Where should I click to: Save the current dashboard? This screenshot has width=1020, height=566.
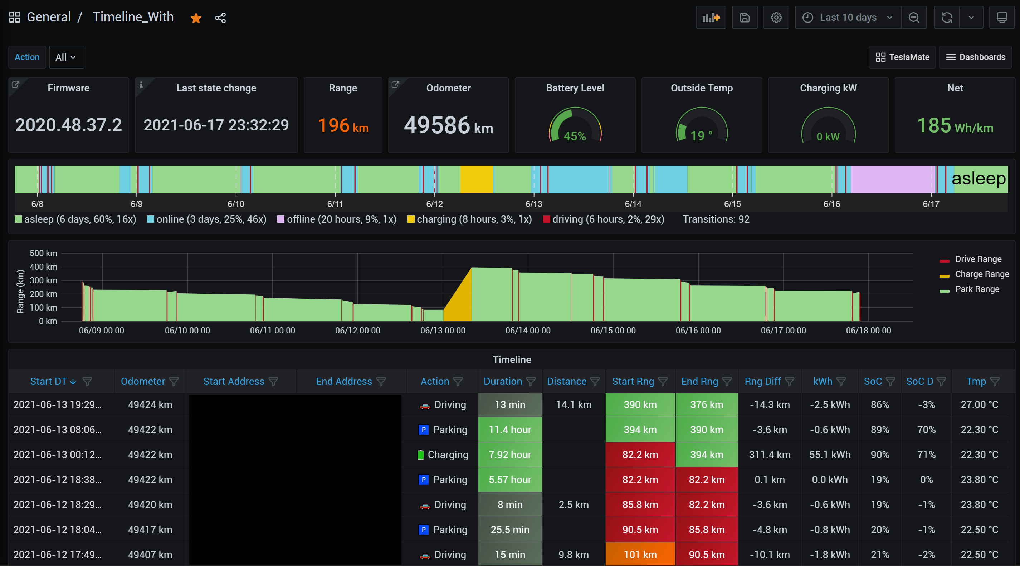pyautogui.click(x=745, y=18)
